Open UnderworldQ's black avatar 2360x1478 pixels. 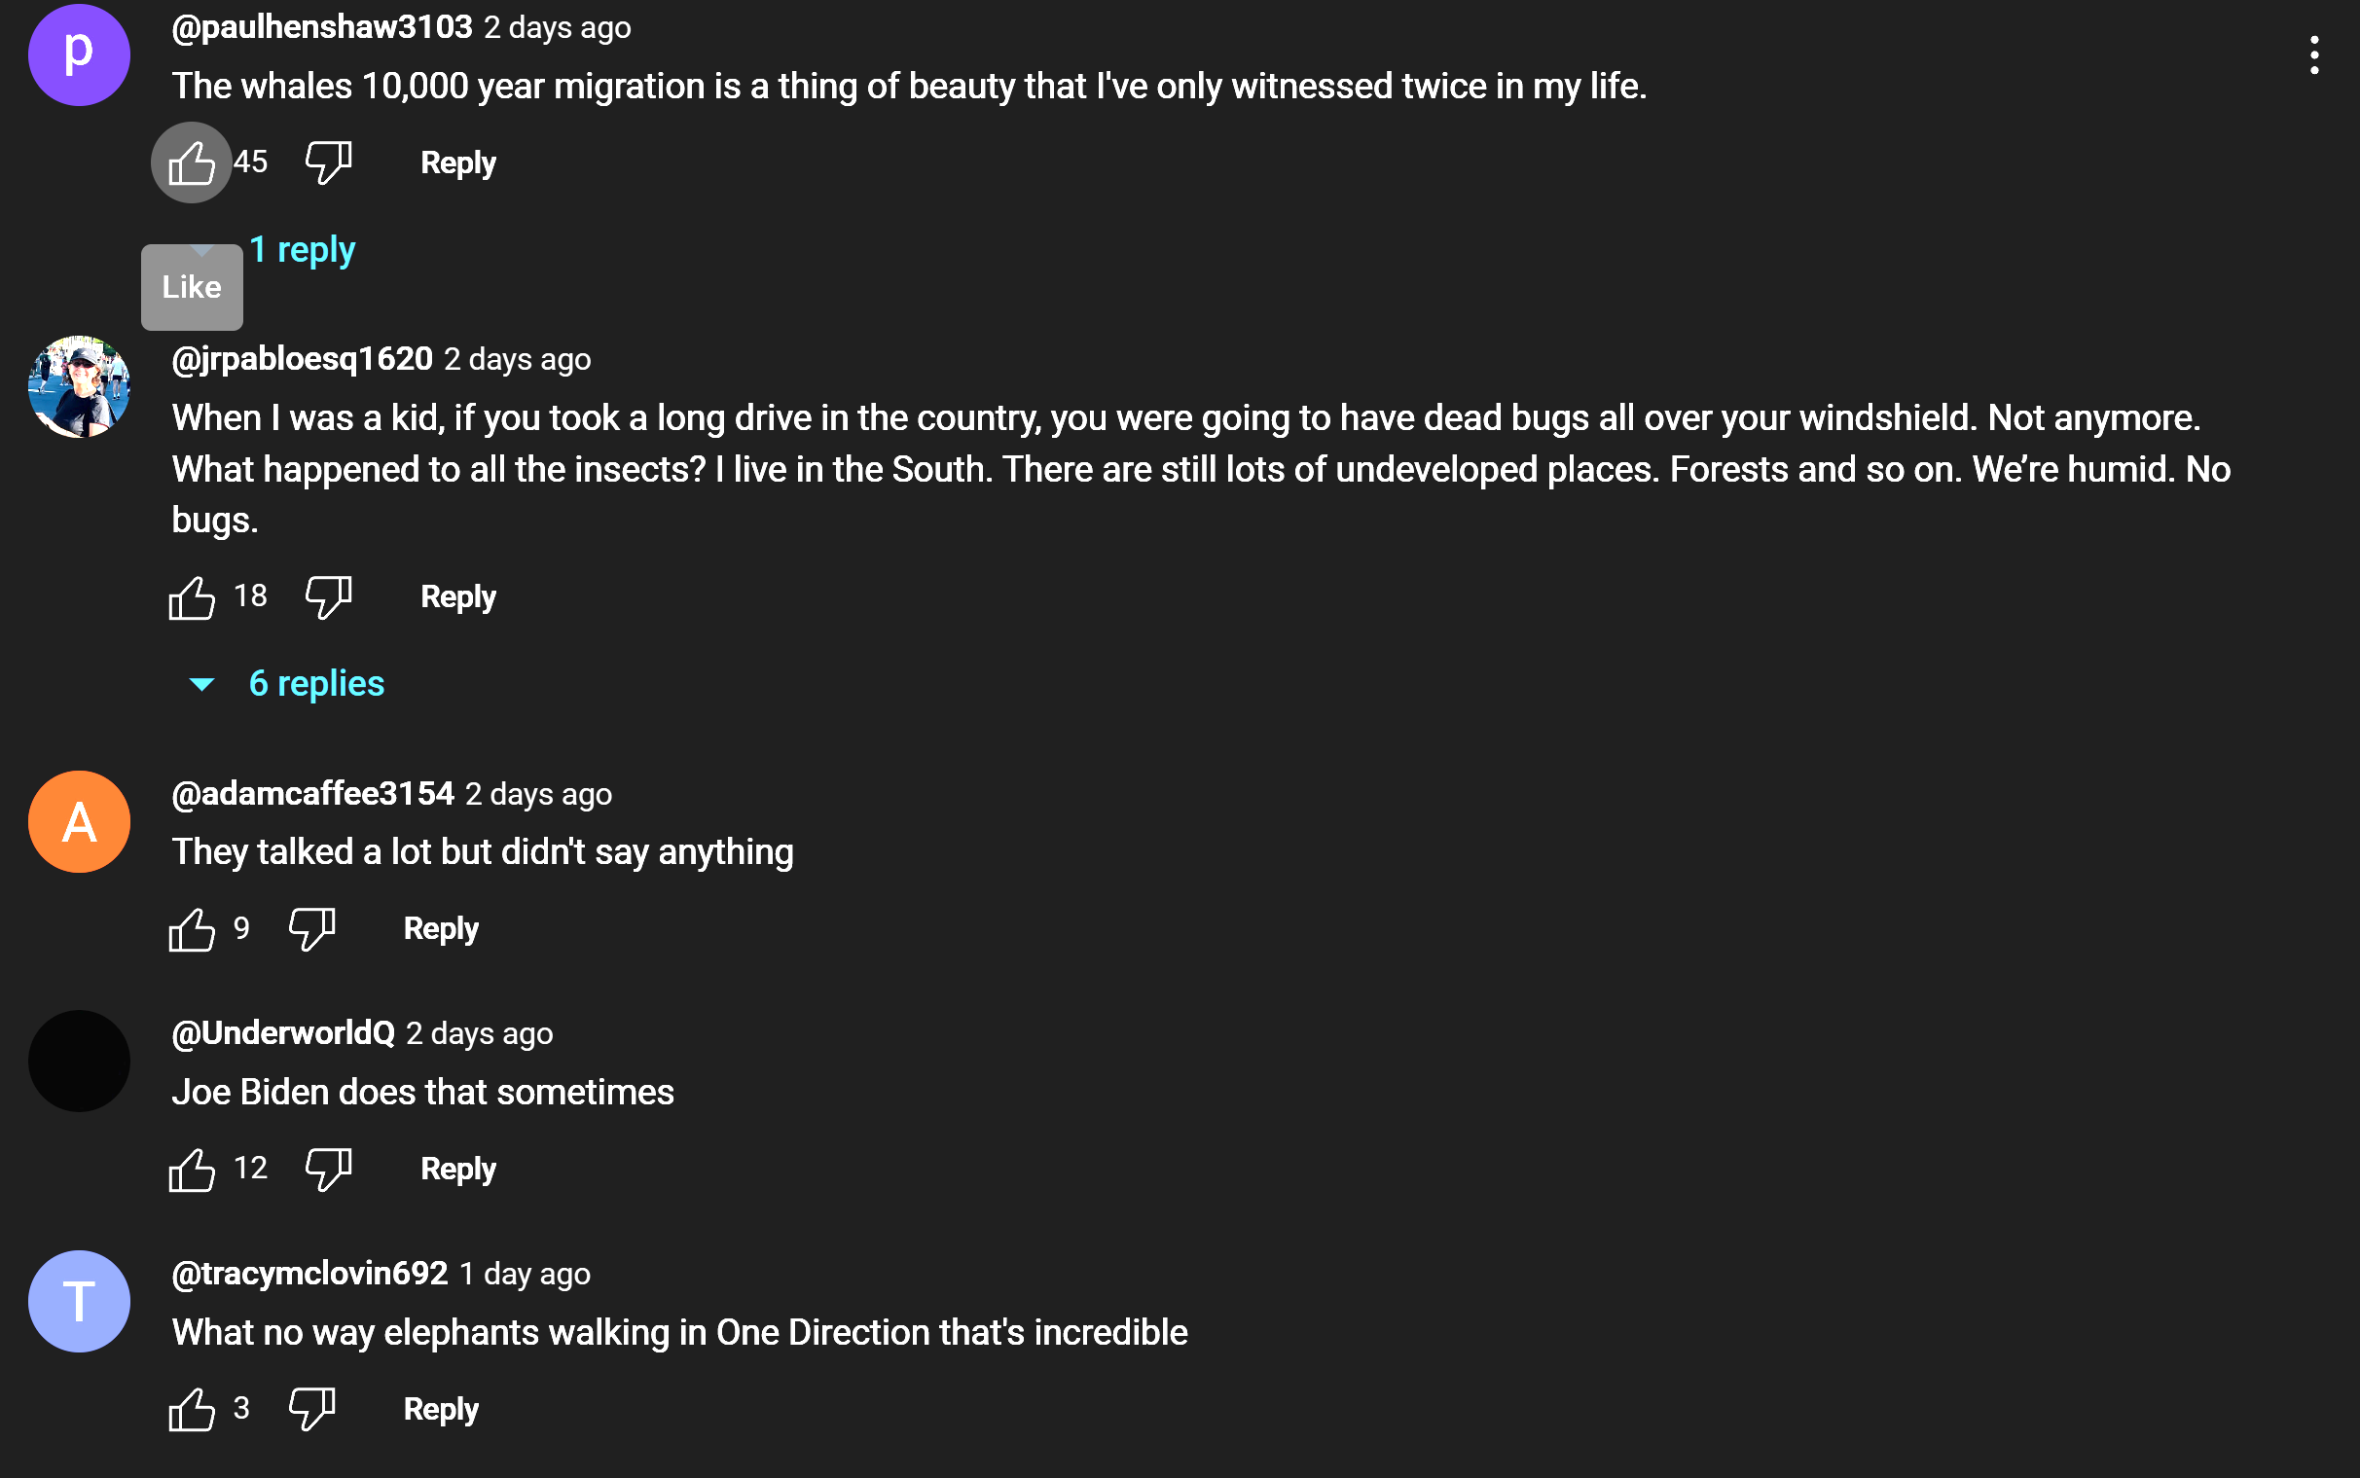pyautogui.click(x=79, y=1061)
